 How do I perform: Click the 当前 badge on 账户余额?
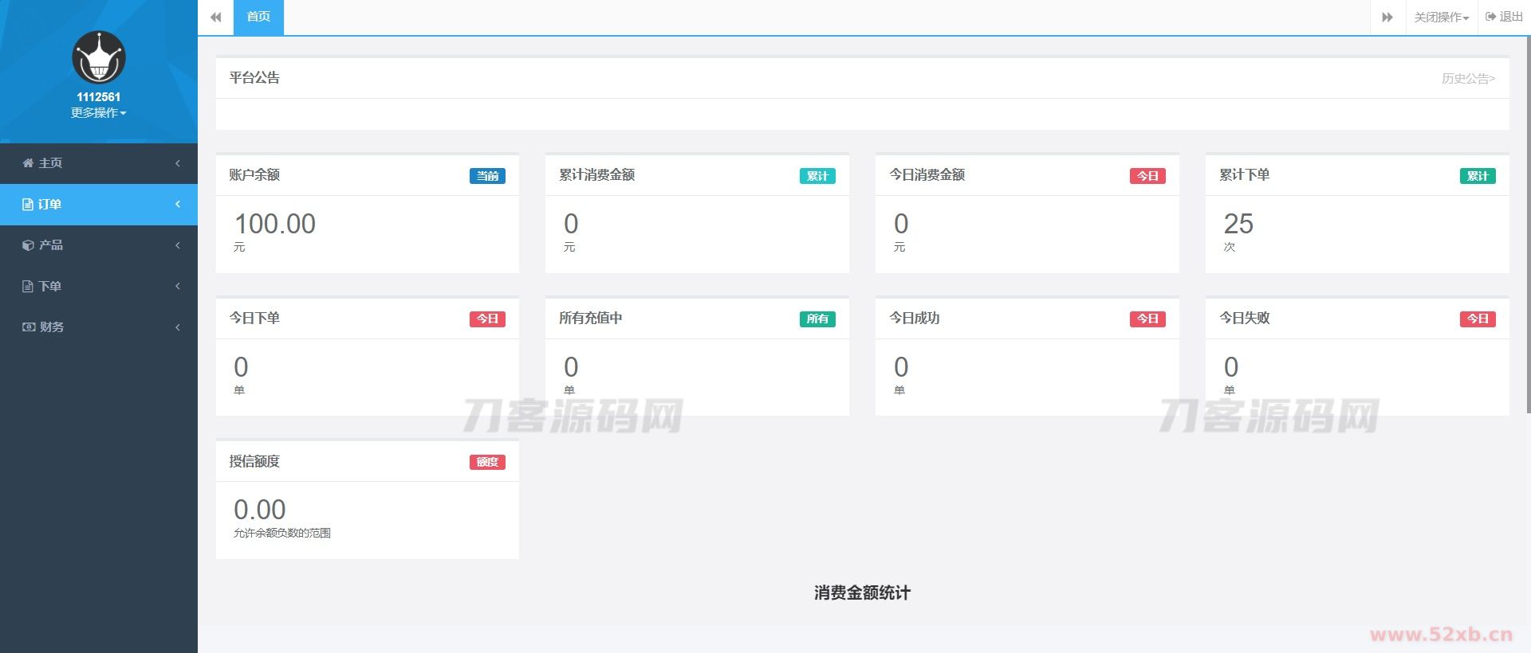point(487,176)
